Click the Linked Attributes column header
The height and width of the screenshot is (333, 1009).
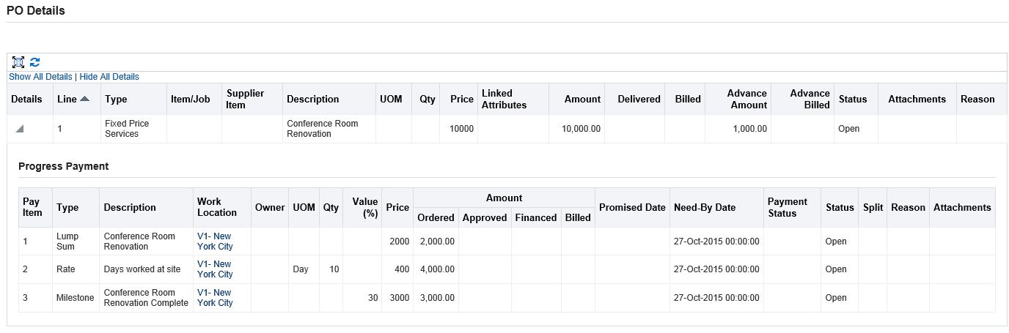click(x=504, y=99)
